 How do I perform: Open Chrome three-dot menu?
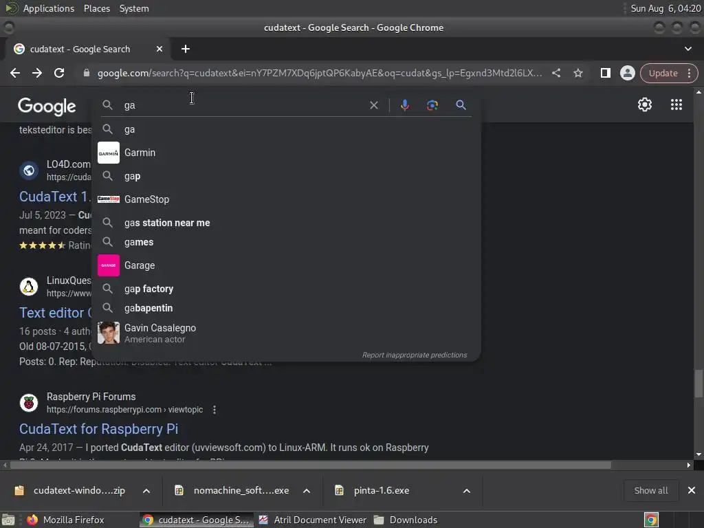690,73
